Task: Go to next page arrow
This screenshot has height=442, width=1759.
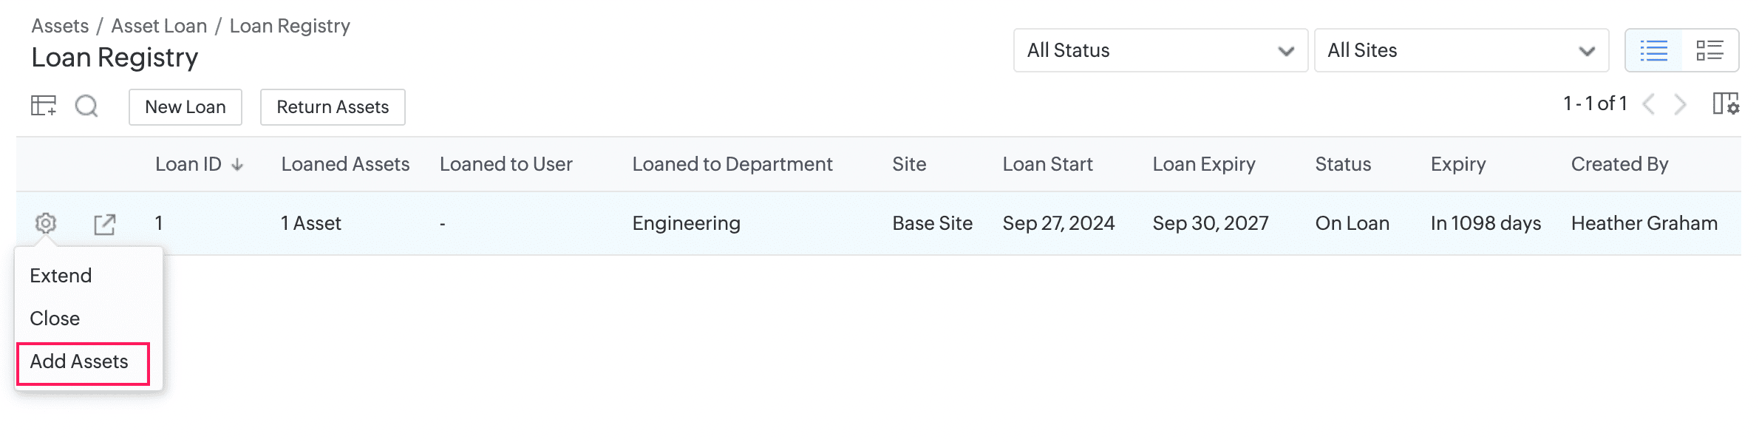Action: (1680, 104)
